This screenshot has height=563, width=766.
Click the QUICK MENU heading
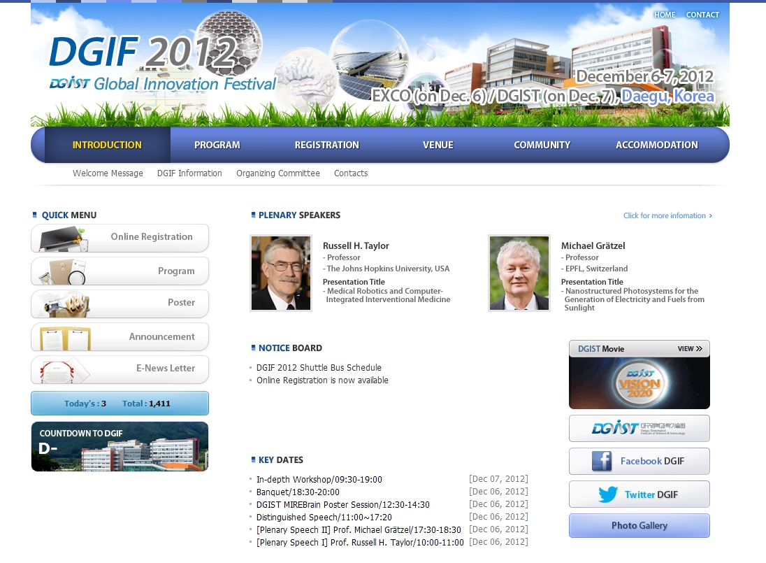point(69,215)
